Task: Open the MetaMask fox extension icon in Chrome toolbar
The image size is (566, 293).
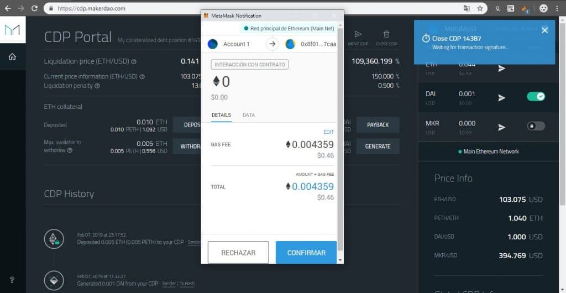Action: [525, 8]
